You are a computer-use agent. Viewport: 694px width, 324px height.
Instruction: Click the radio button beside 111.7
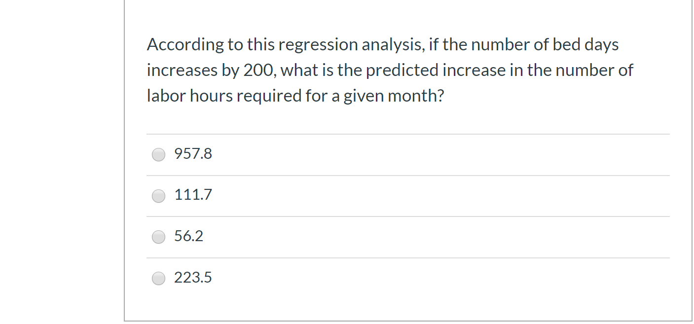coord(158,196)
